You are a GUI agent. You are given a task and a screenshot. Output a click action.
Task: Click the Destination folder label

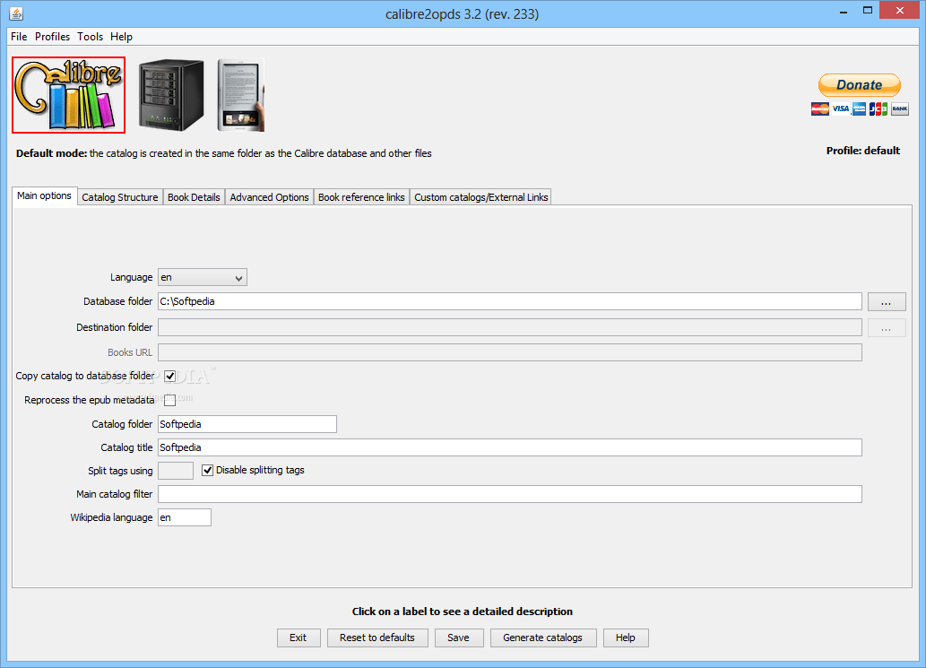(x=114, y=327)
